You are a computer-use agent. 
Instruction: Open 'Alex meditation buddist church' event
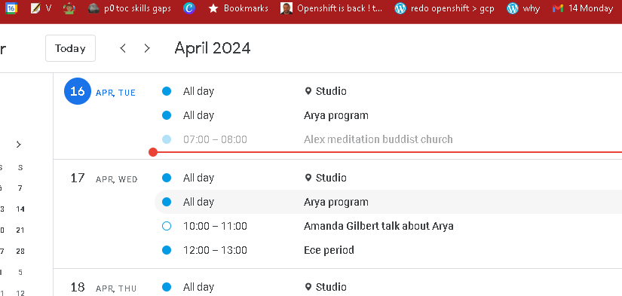[x=378, y=139]
